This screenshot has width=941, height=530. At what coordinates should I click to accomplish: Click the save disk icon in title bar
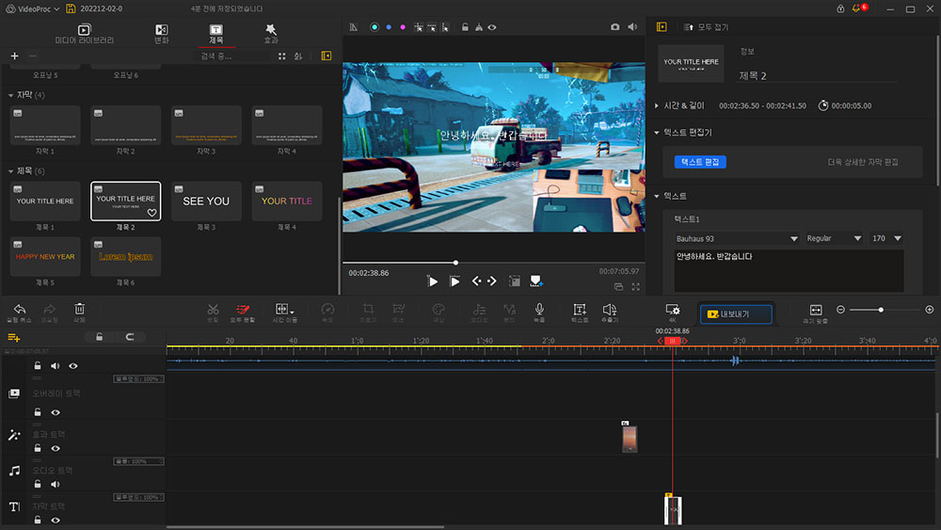(71, 8)
